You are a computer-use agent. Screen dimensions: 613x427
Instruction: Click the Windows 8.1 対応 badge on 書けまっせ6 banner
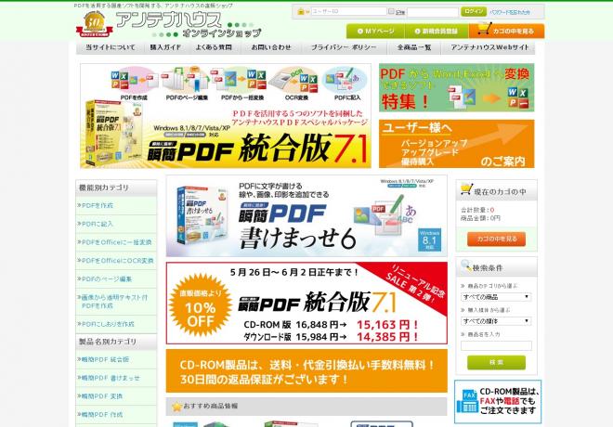pos(429,239)
